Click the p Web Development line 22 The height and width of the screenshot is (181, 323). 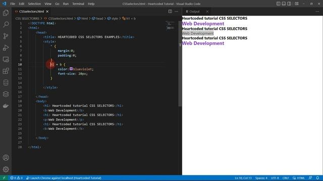pyautogui.click(x=64, y=120)
